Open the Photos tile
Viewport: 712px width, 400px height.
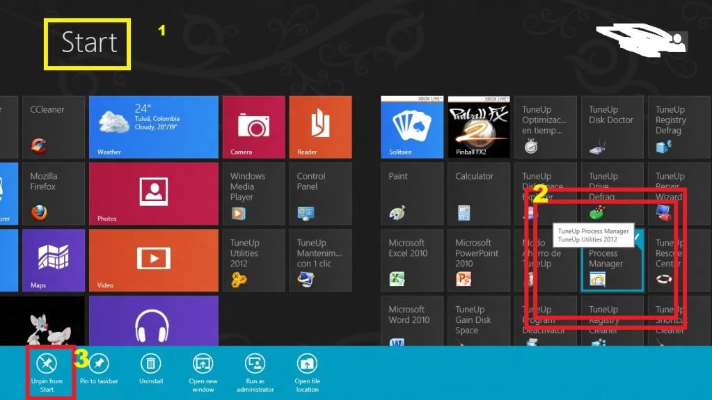pos(154,194)
